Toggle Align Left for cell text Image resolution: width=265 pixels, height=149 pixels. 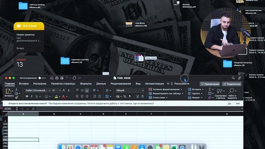[x=77, y=96]
